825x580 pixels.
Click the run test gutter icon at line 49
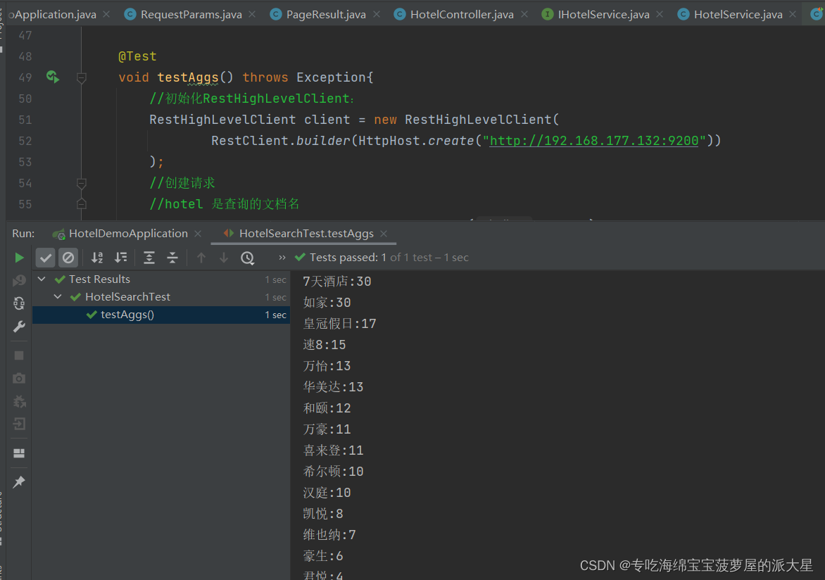tap(52, 77)
